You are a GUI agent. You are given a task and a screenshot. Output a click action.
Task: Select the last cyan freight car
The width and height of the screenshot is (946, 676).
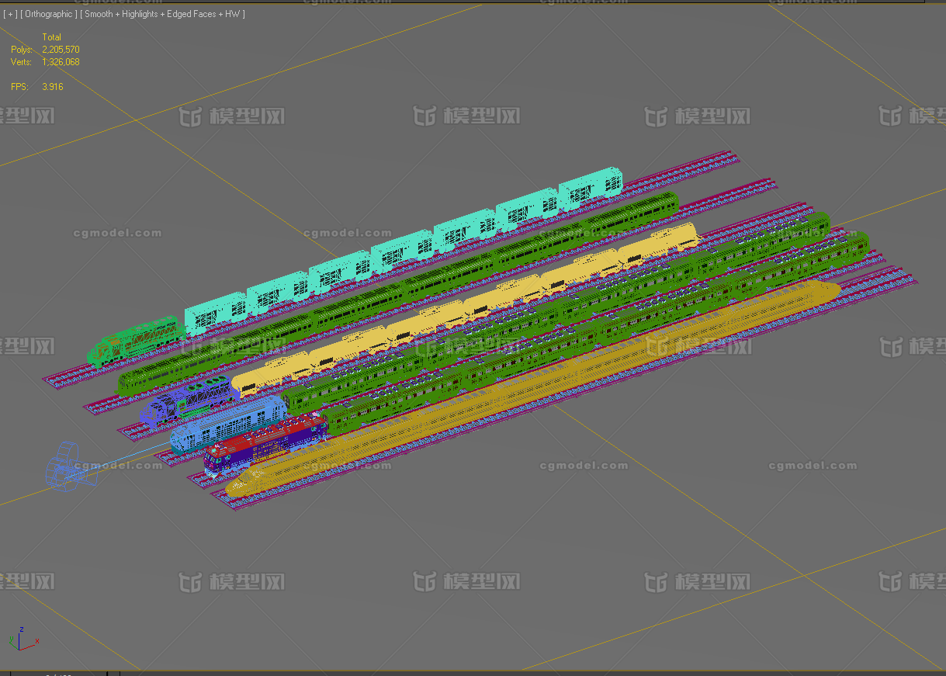click(x=591, y=188)
